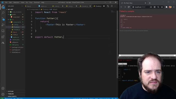Open the Explorer view in activity bar
Viewport: 176px width, 99px height.
point(3,7)
